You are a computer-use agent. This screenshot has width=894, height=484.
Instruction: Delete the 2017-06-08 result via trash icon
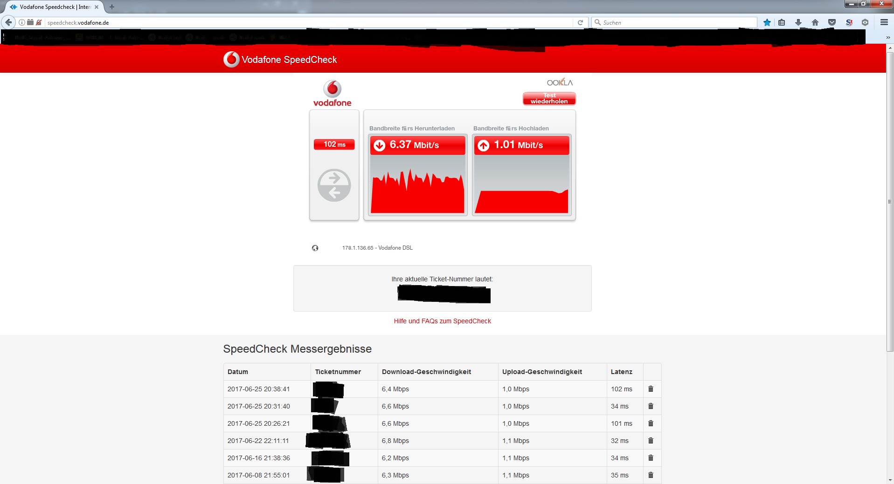651,475
